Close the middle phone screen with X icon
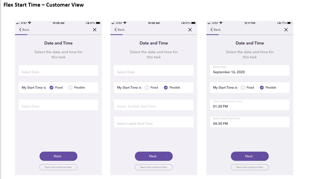 (190, 30)
